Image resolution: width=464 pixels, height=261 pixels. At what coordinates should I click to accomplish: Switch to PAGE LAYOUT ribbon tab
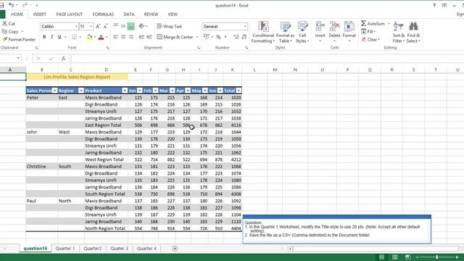pyautogui.click(x=70, y=14)
